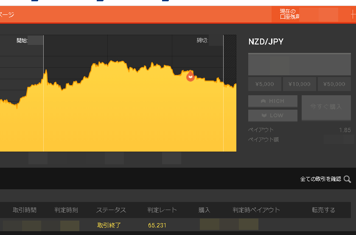Click the 判定時刻 column header
Image resolution: width=356 pixels, height=235 pixels.
pos(66,210)
